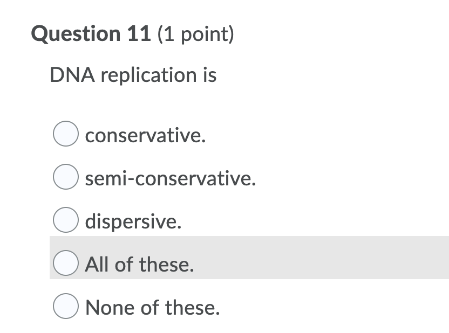Viewport: 449px width, 333px height.
Task: Click the 'conservative.' answer label text
Action: pyautogui.click(x=146, y=136)
